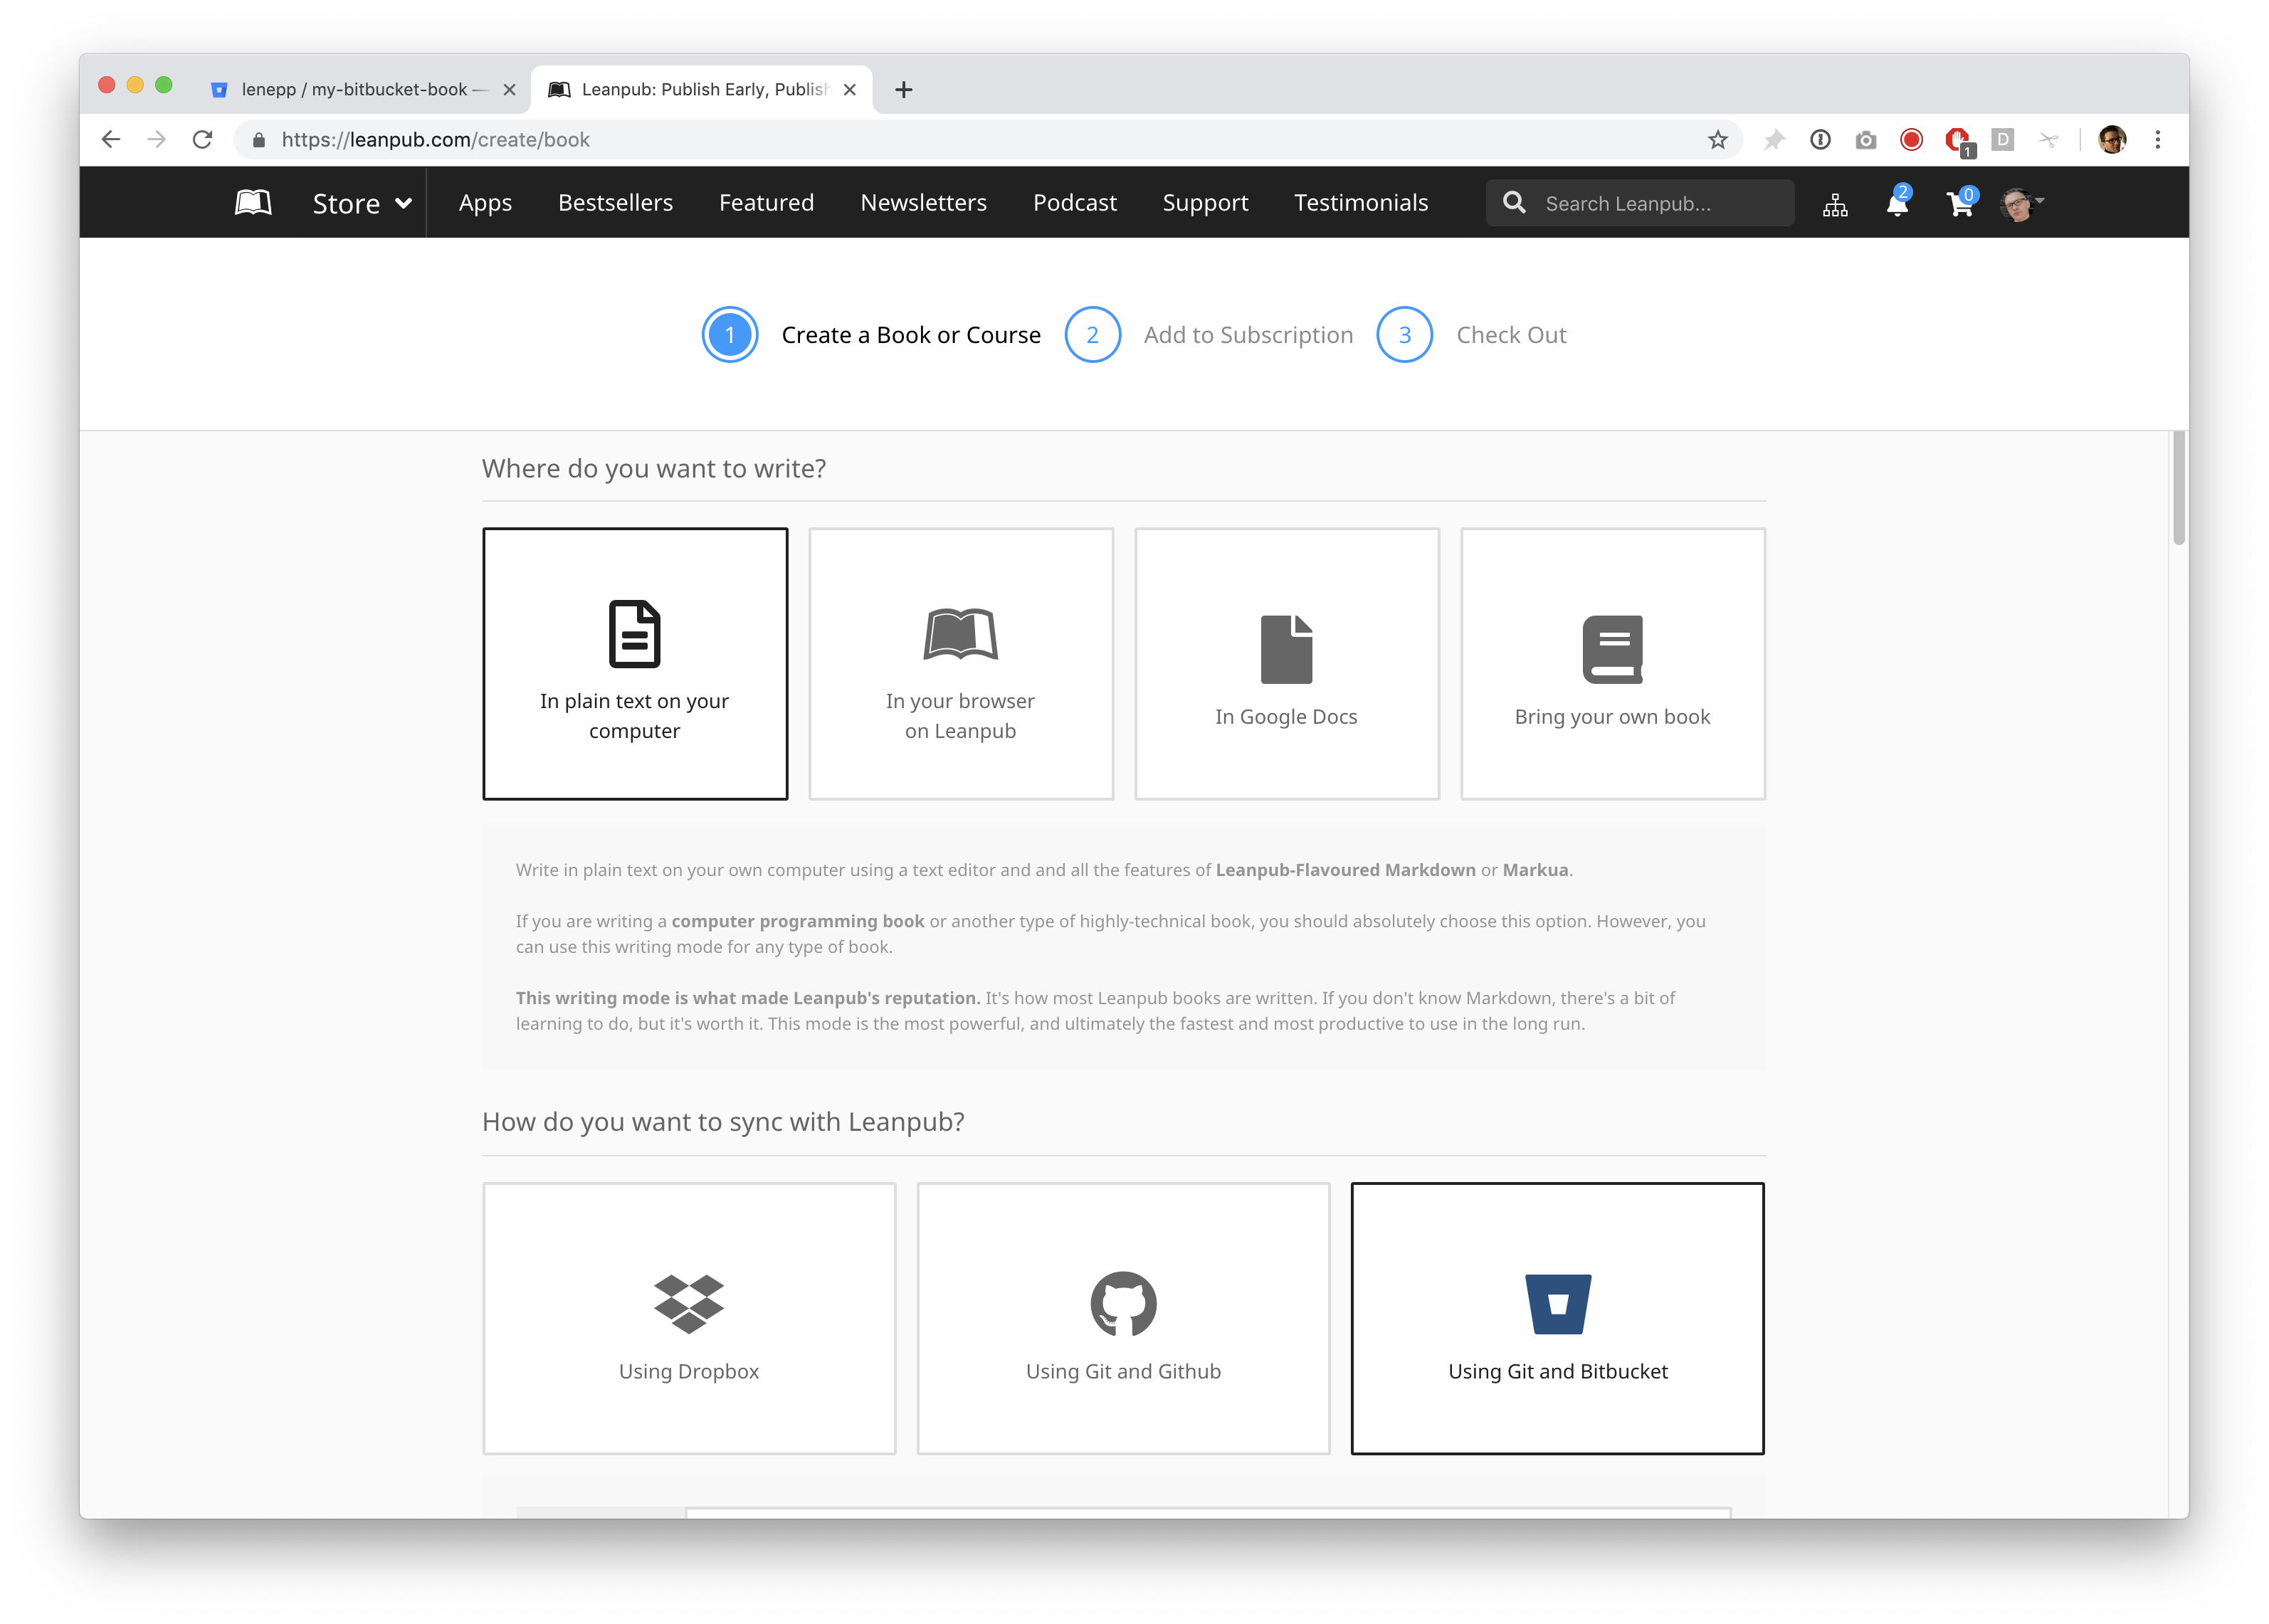Click the closed book icon in Bring card

1612,649
